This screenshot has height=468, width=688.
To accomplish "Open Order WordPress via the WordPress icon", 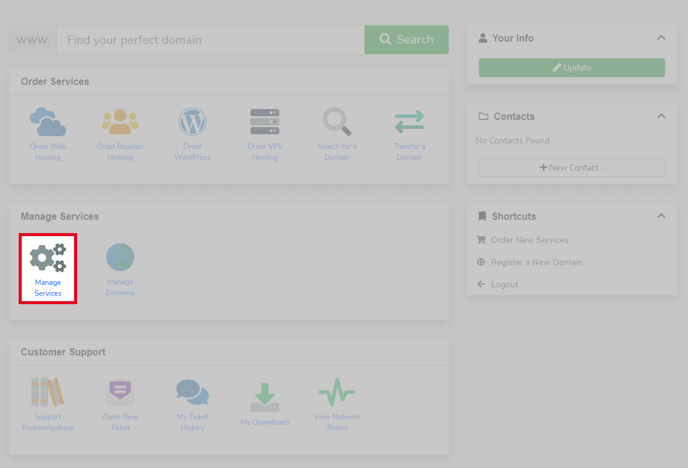I will pyautogui.click(x=192, y=122).
